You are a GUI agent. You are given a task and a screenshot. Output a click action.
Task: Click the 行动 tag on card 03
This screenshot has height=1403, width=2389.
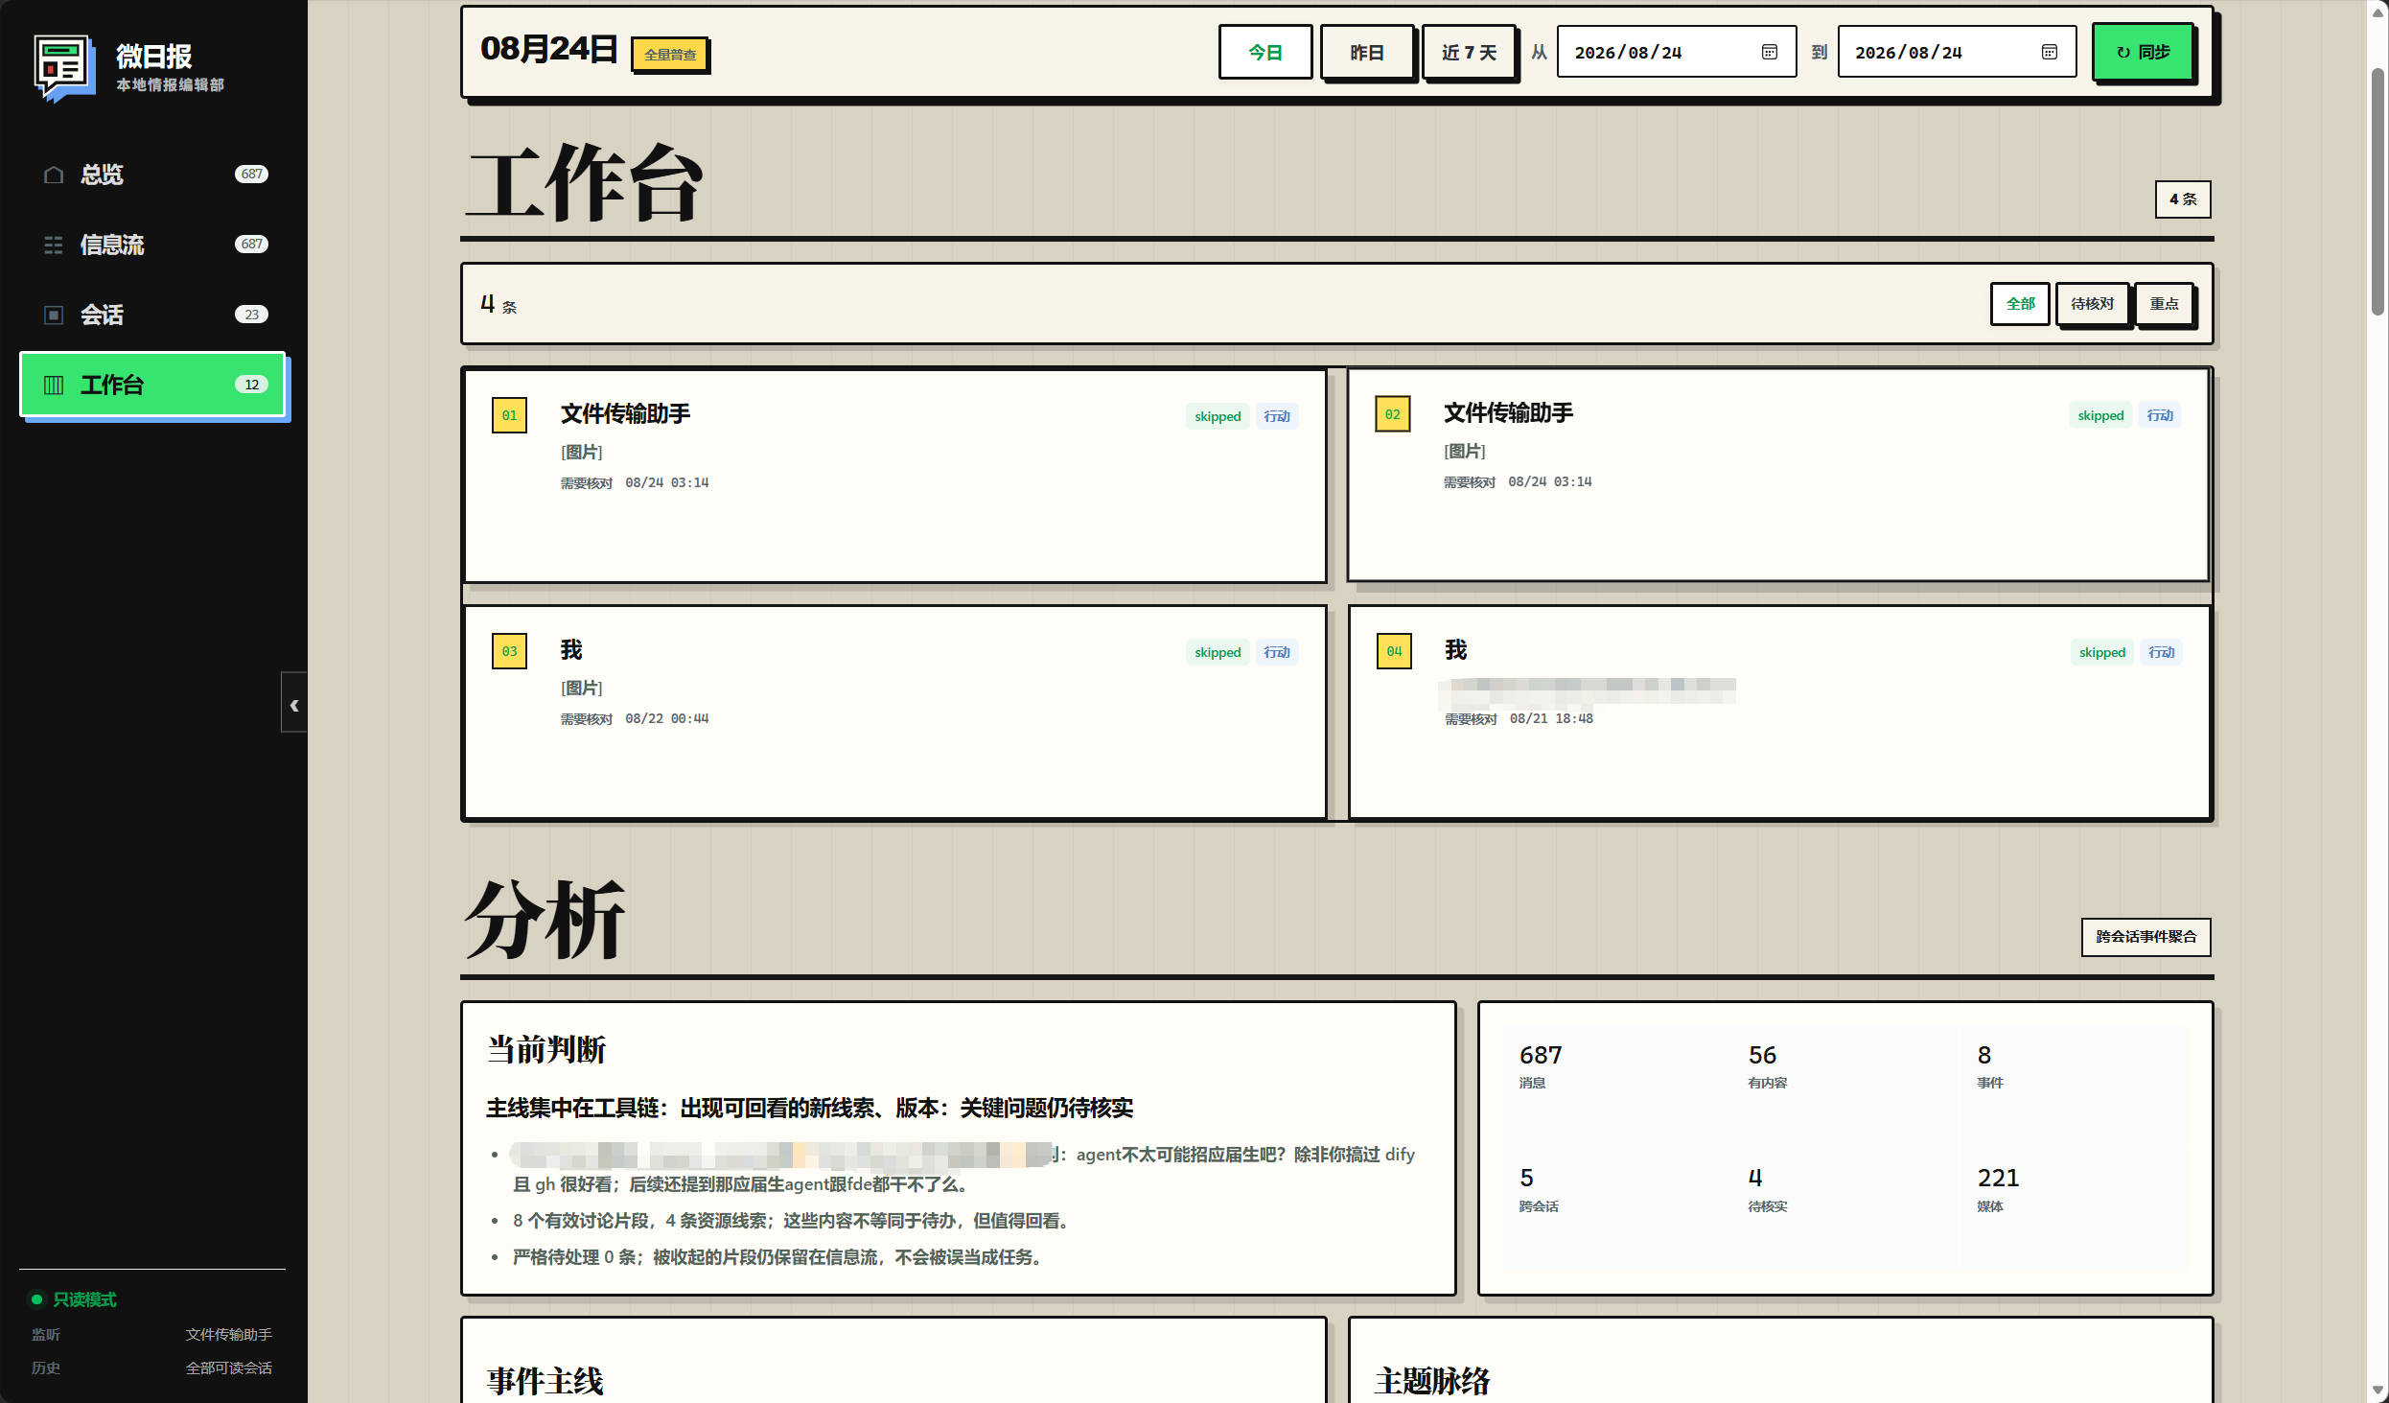click(1277, 652)
